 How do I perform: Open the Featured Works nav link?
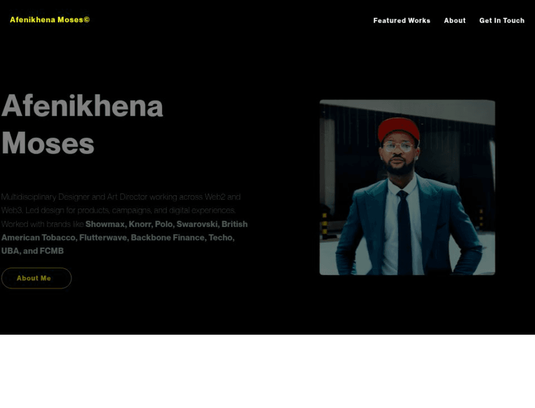[x=402, y=21]
